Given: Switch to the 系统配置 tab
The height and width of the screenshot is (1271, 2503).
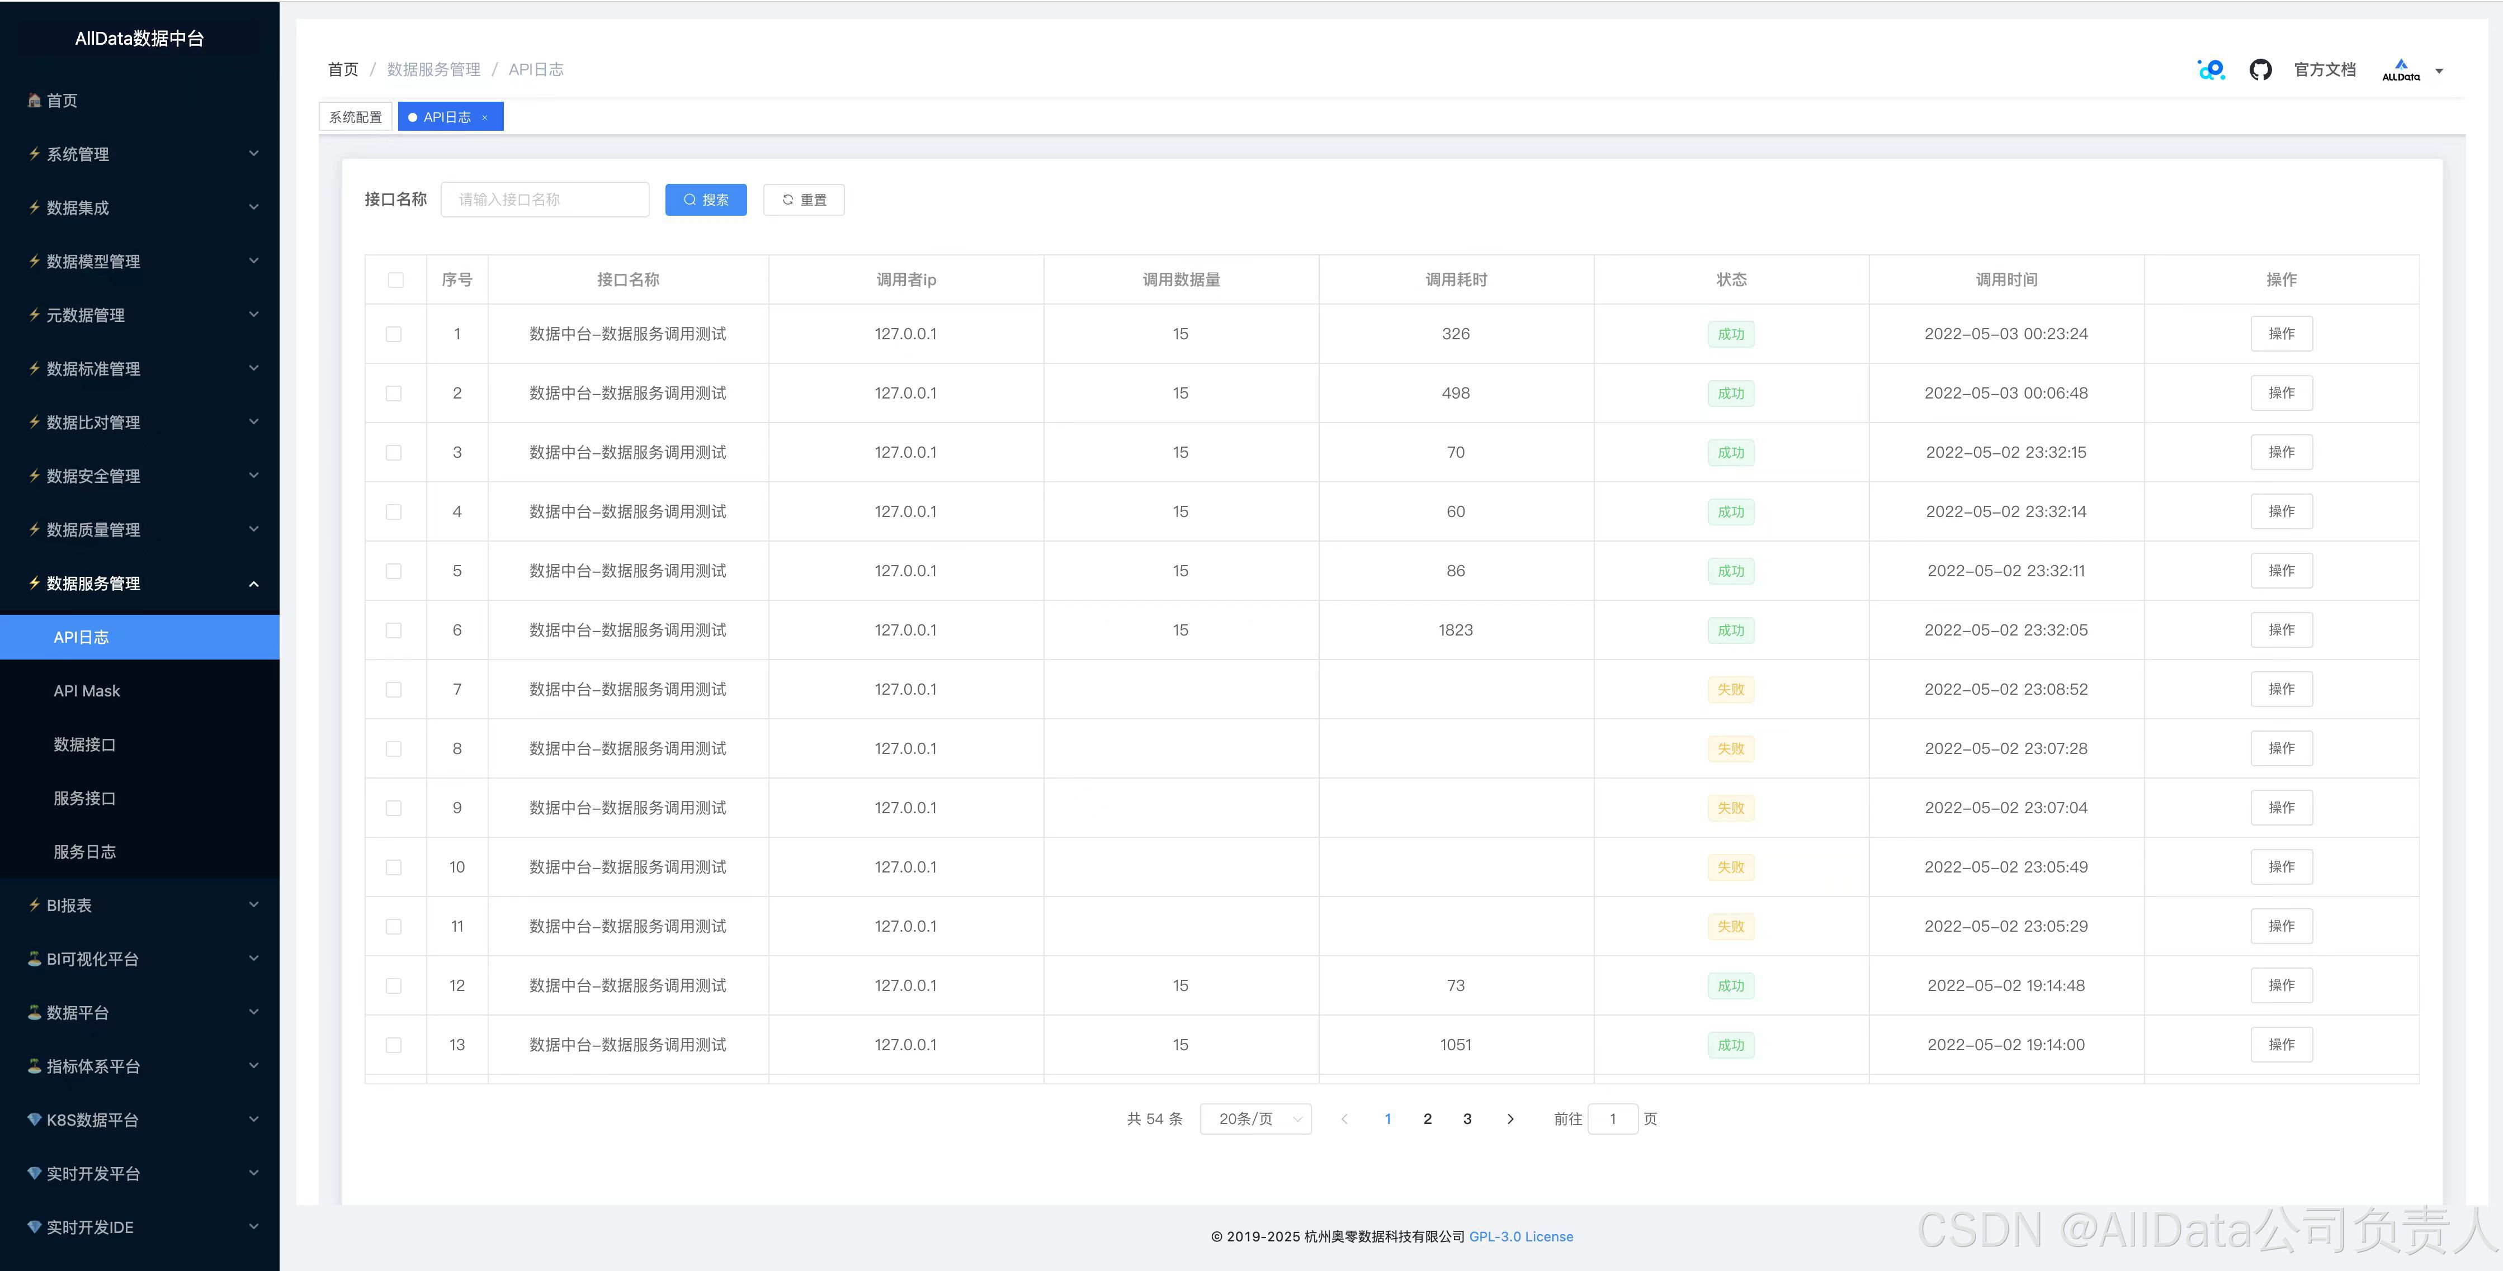Looking at the screenshot, I should tap(356, 117).
